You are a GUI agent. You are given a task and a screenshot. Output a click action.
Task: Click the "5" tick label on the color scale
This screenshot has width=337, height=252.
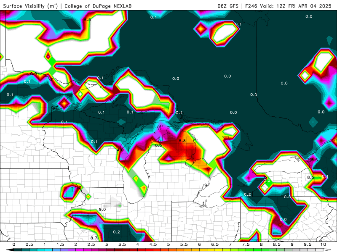(168, 244)
